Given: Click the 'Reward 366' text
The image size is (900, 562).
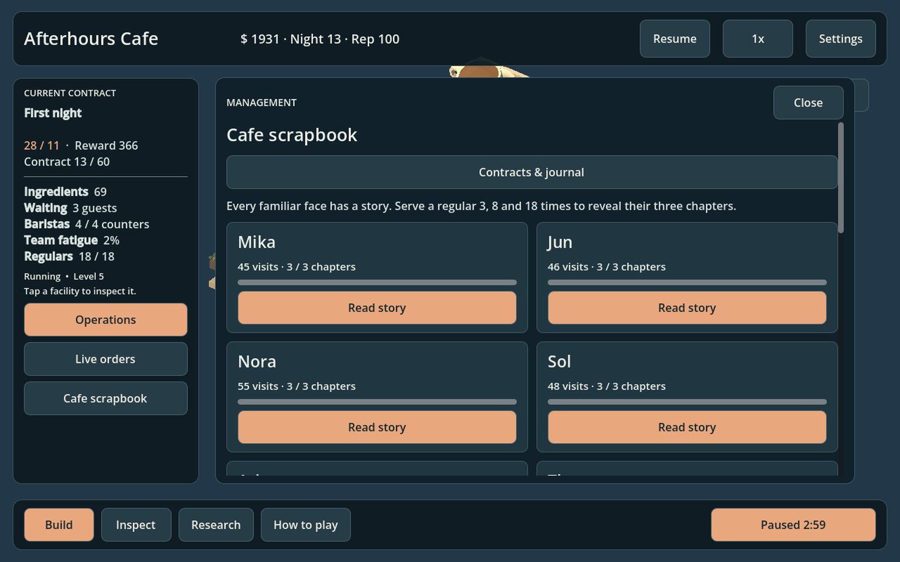Looking at the screenshot, I should pos(106,145).
